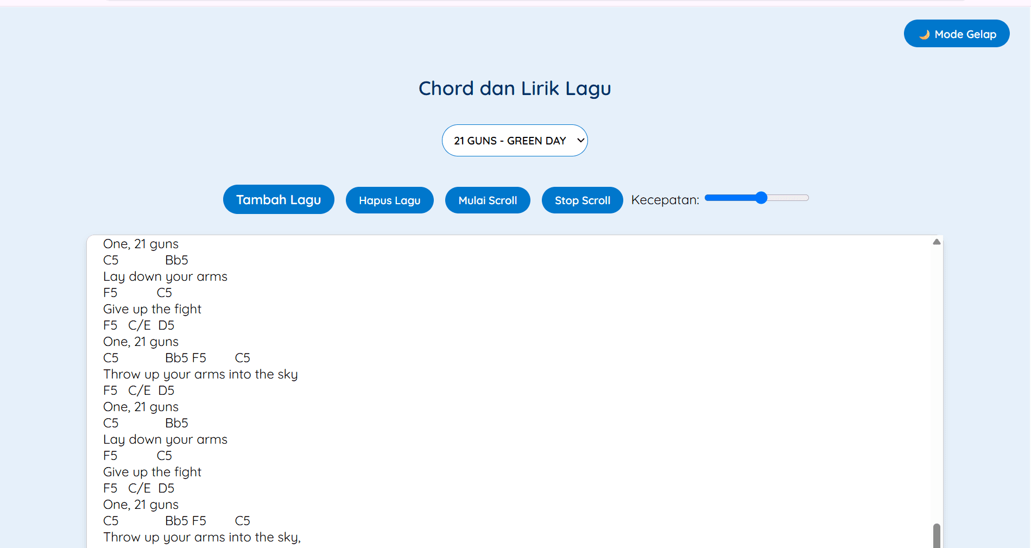Image resolution: width=1031 pixels, height=548 pixels.
Task: Click 'Throw up your arms into the sky' without comma
Action: point(200,374)
